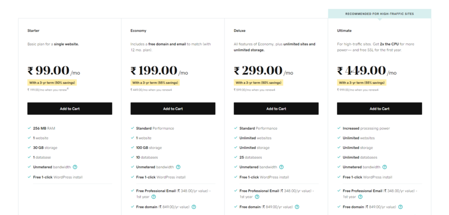Click Ultimate's Free Professional Email help icon
Image resolution: width=449 pixels, height=215 pixels.
tap(360, 197)
